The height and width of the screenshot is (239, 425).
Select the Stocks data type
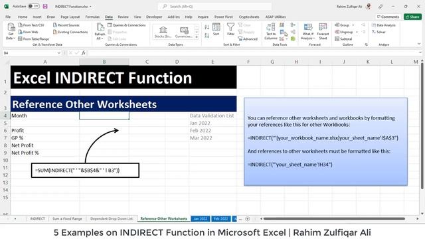(163, 32)
